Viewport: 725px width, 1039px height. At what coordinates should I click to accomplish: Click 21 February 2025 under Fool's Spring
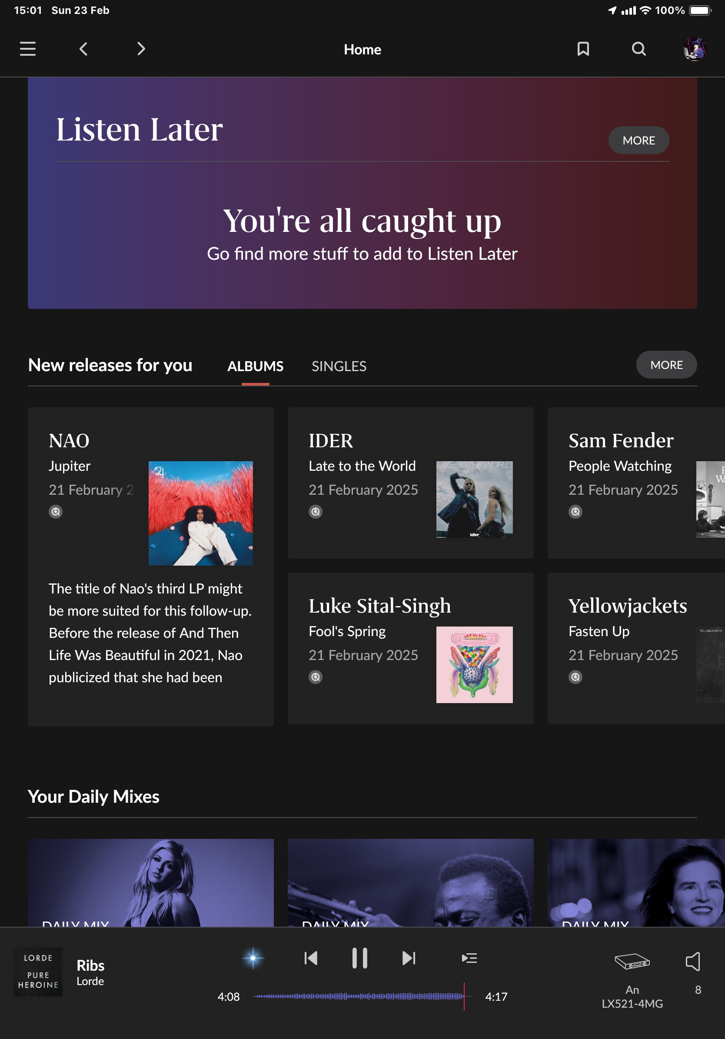363,655
